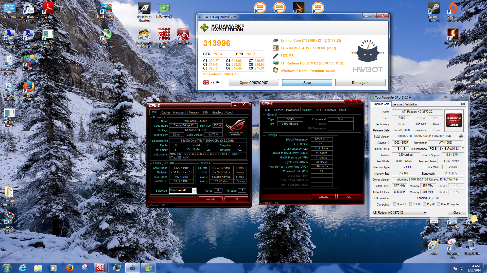Click DRAM Frequency 803.2 MHz value

pos(321,139)
